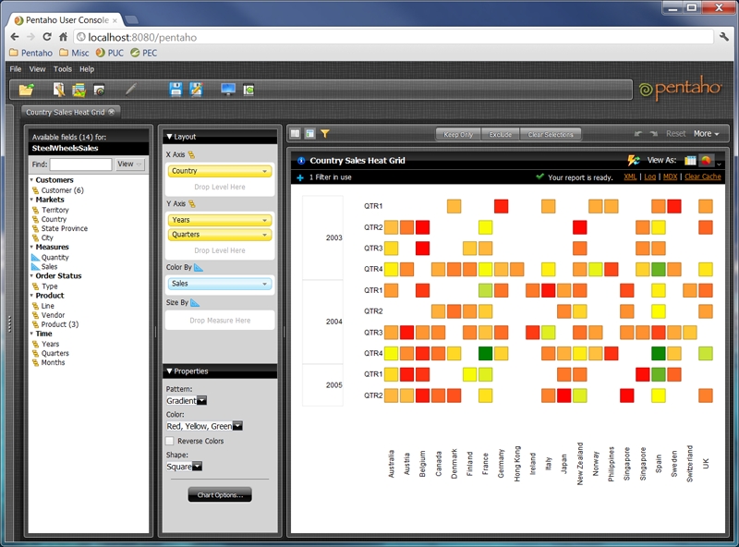Click the Open folder icon in toolbar
The height and width of the screenshot is (547, 739).
point(27,89)
